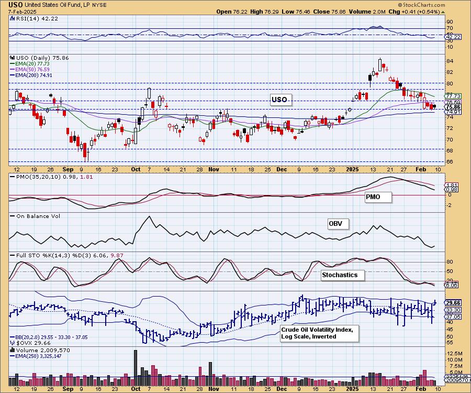Click the RSI(14) legend line icon
Image resolution: width=471 pixels, height=393 pixels.
[12, 18]
